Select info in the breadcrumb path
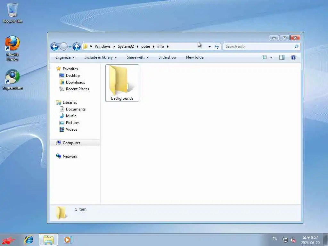Image resolution: width=328 pixels, height=246 pixels. pos(161,46)
